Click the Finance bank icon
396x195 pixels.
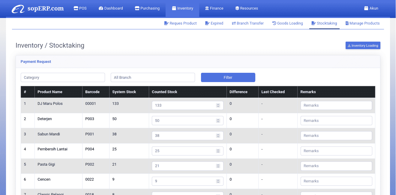(x=207, y=8)
